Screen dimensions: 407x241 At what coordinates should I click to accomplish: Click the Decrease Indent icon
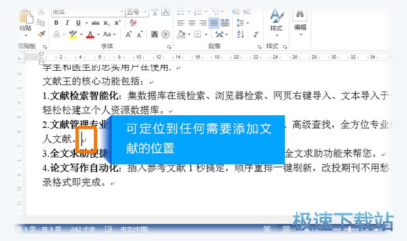click(236, 12)
